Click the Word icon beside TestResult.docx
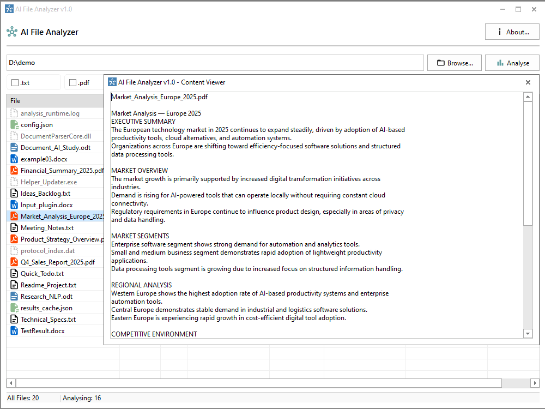This screenshot has width=545, height=409. click(15, 331)
